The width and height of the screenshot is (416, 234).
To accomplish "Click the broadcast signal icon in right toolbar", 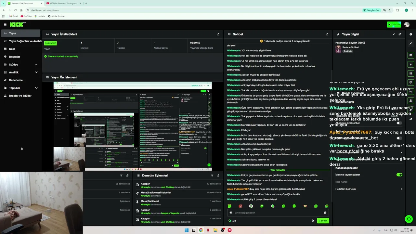I will click(411, 92).
